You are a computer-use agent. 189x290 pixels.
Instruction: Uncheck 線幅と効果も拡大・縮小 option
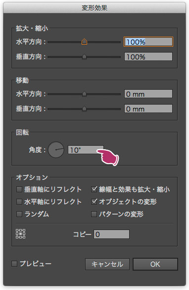(x=94, y=189)
